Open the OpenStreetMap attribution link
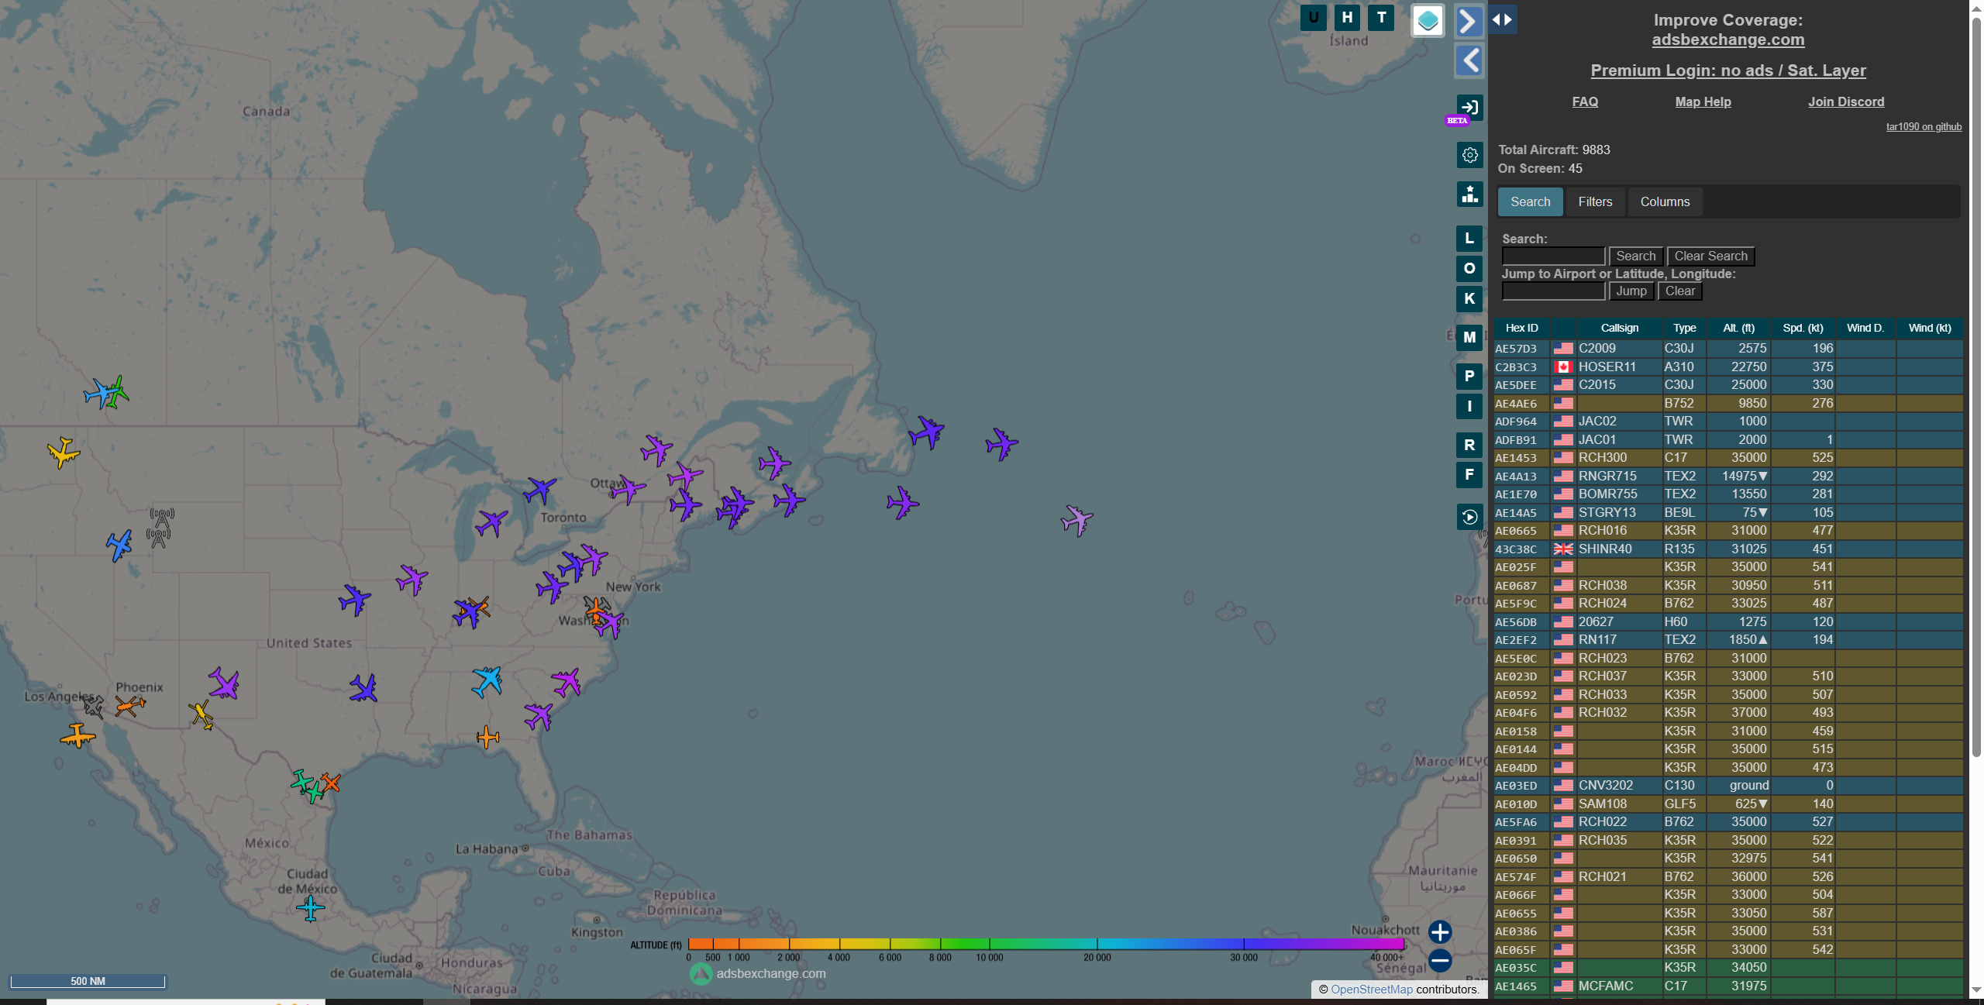1984x1005 pixels. (x=1371, y=990)
